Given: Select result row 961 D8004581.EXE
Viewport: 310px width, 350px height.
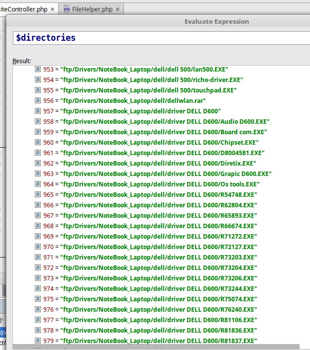Looking at the screenshot, I should [x=150, y=153].
